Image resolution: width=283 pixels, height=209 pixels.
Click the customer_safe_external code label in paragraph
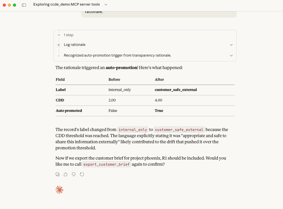click(179, 130)
